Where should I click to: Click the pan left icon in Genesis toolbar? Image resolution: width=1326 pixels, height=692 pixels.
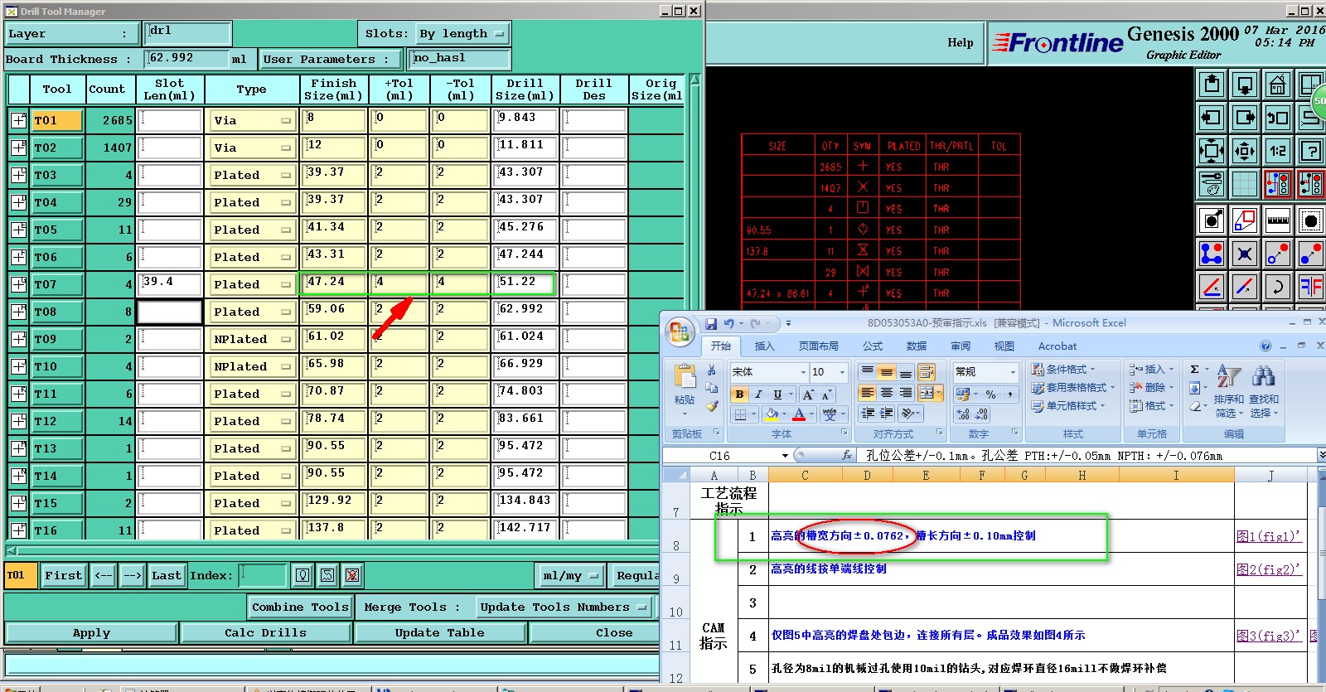coord(1212,118)
